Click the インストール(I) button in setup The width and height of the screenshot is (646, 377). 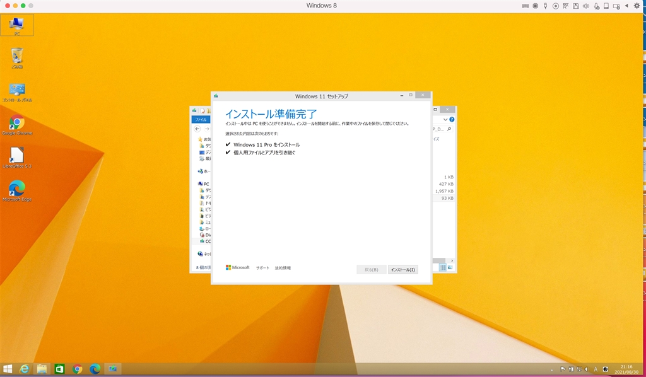tap(403, 270)
